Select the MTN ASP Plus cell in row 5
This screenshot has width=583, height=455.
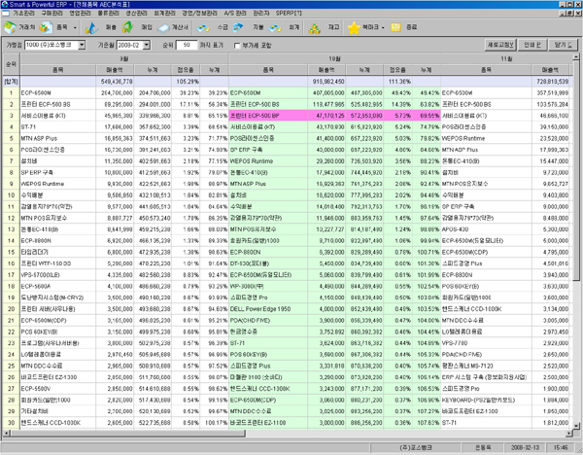tap(58, 138)
